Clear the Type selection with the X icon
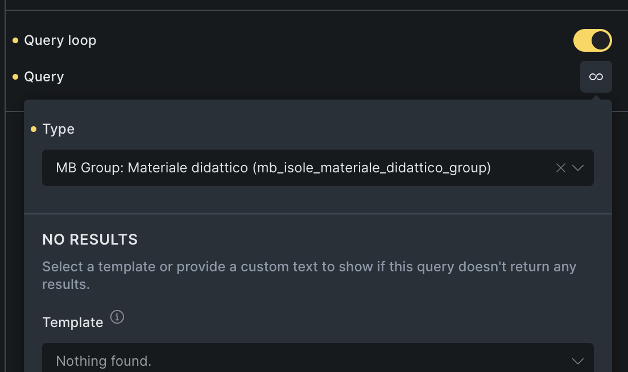 560,168
